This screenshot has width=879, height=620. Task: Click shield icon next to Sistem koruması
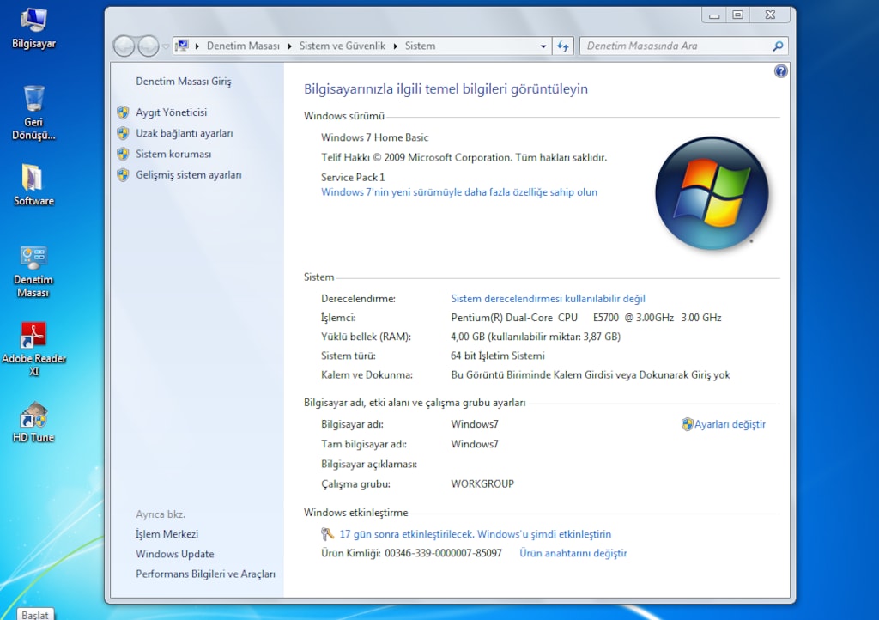tap(123, 155)
